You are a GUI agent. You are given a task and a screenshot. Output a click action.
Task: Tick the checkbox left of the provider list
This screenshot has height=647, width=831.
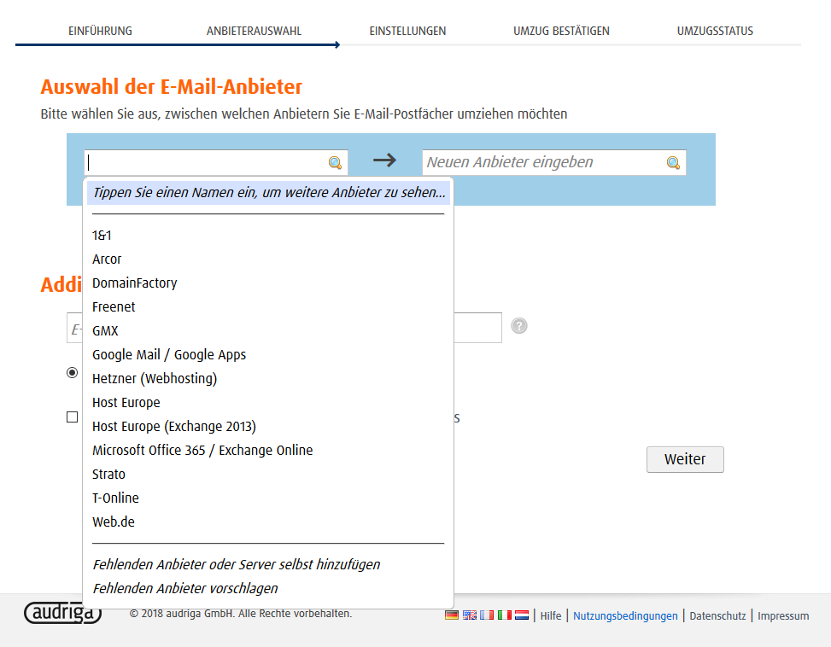pyautogui.click(x=72, y=417)
